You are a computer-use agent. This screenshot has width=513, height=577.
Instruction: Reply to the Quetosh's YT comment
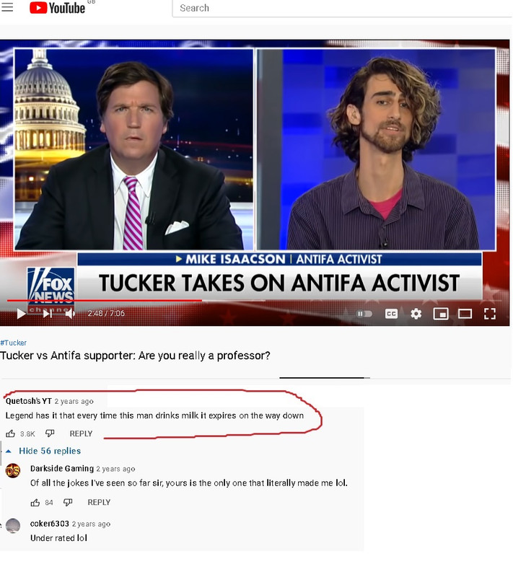[x=81, y=434]
